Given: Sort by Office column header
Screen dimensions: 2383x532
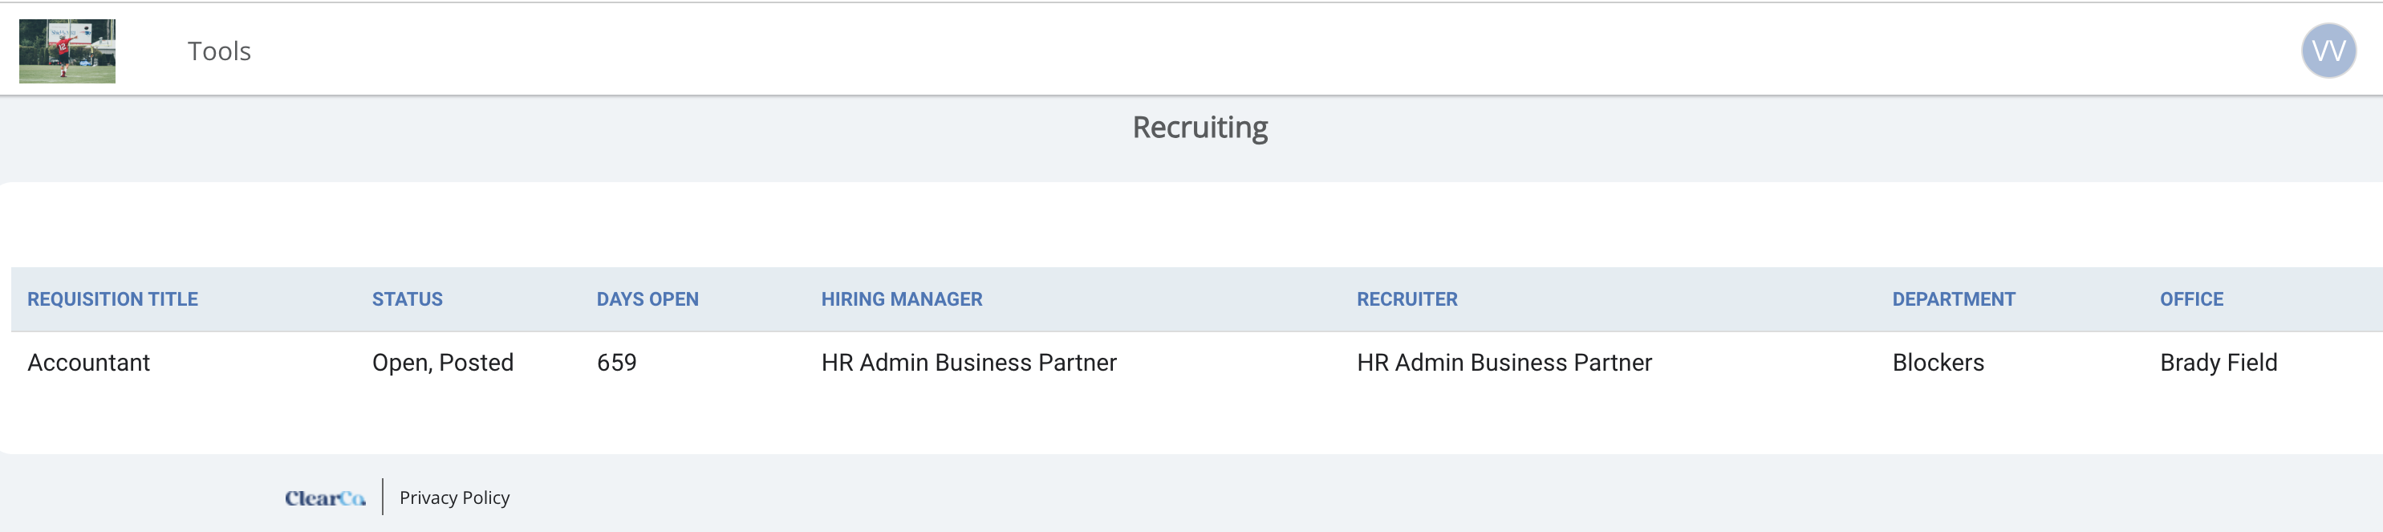Looking at the screenshot, I should point(2191,298).
